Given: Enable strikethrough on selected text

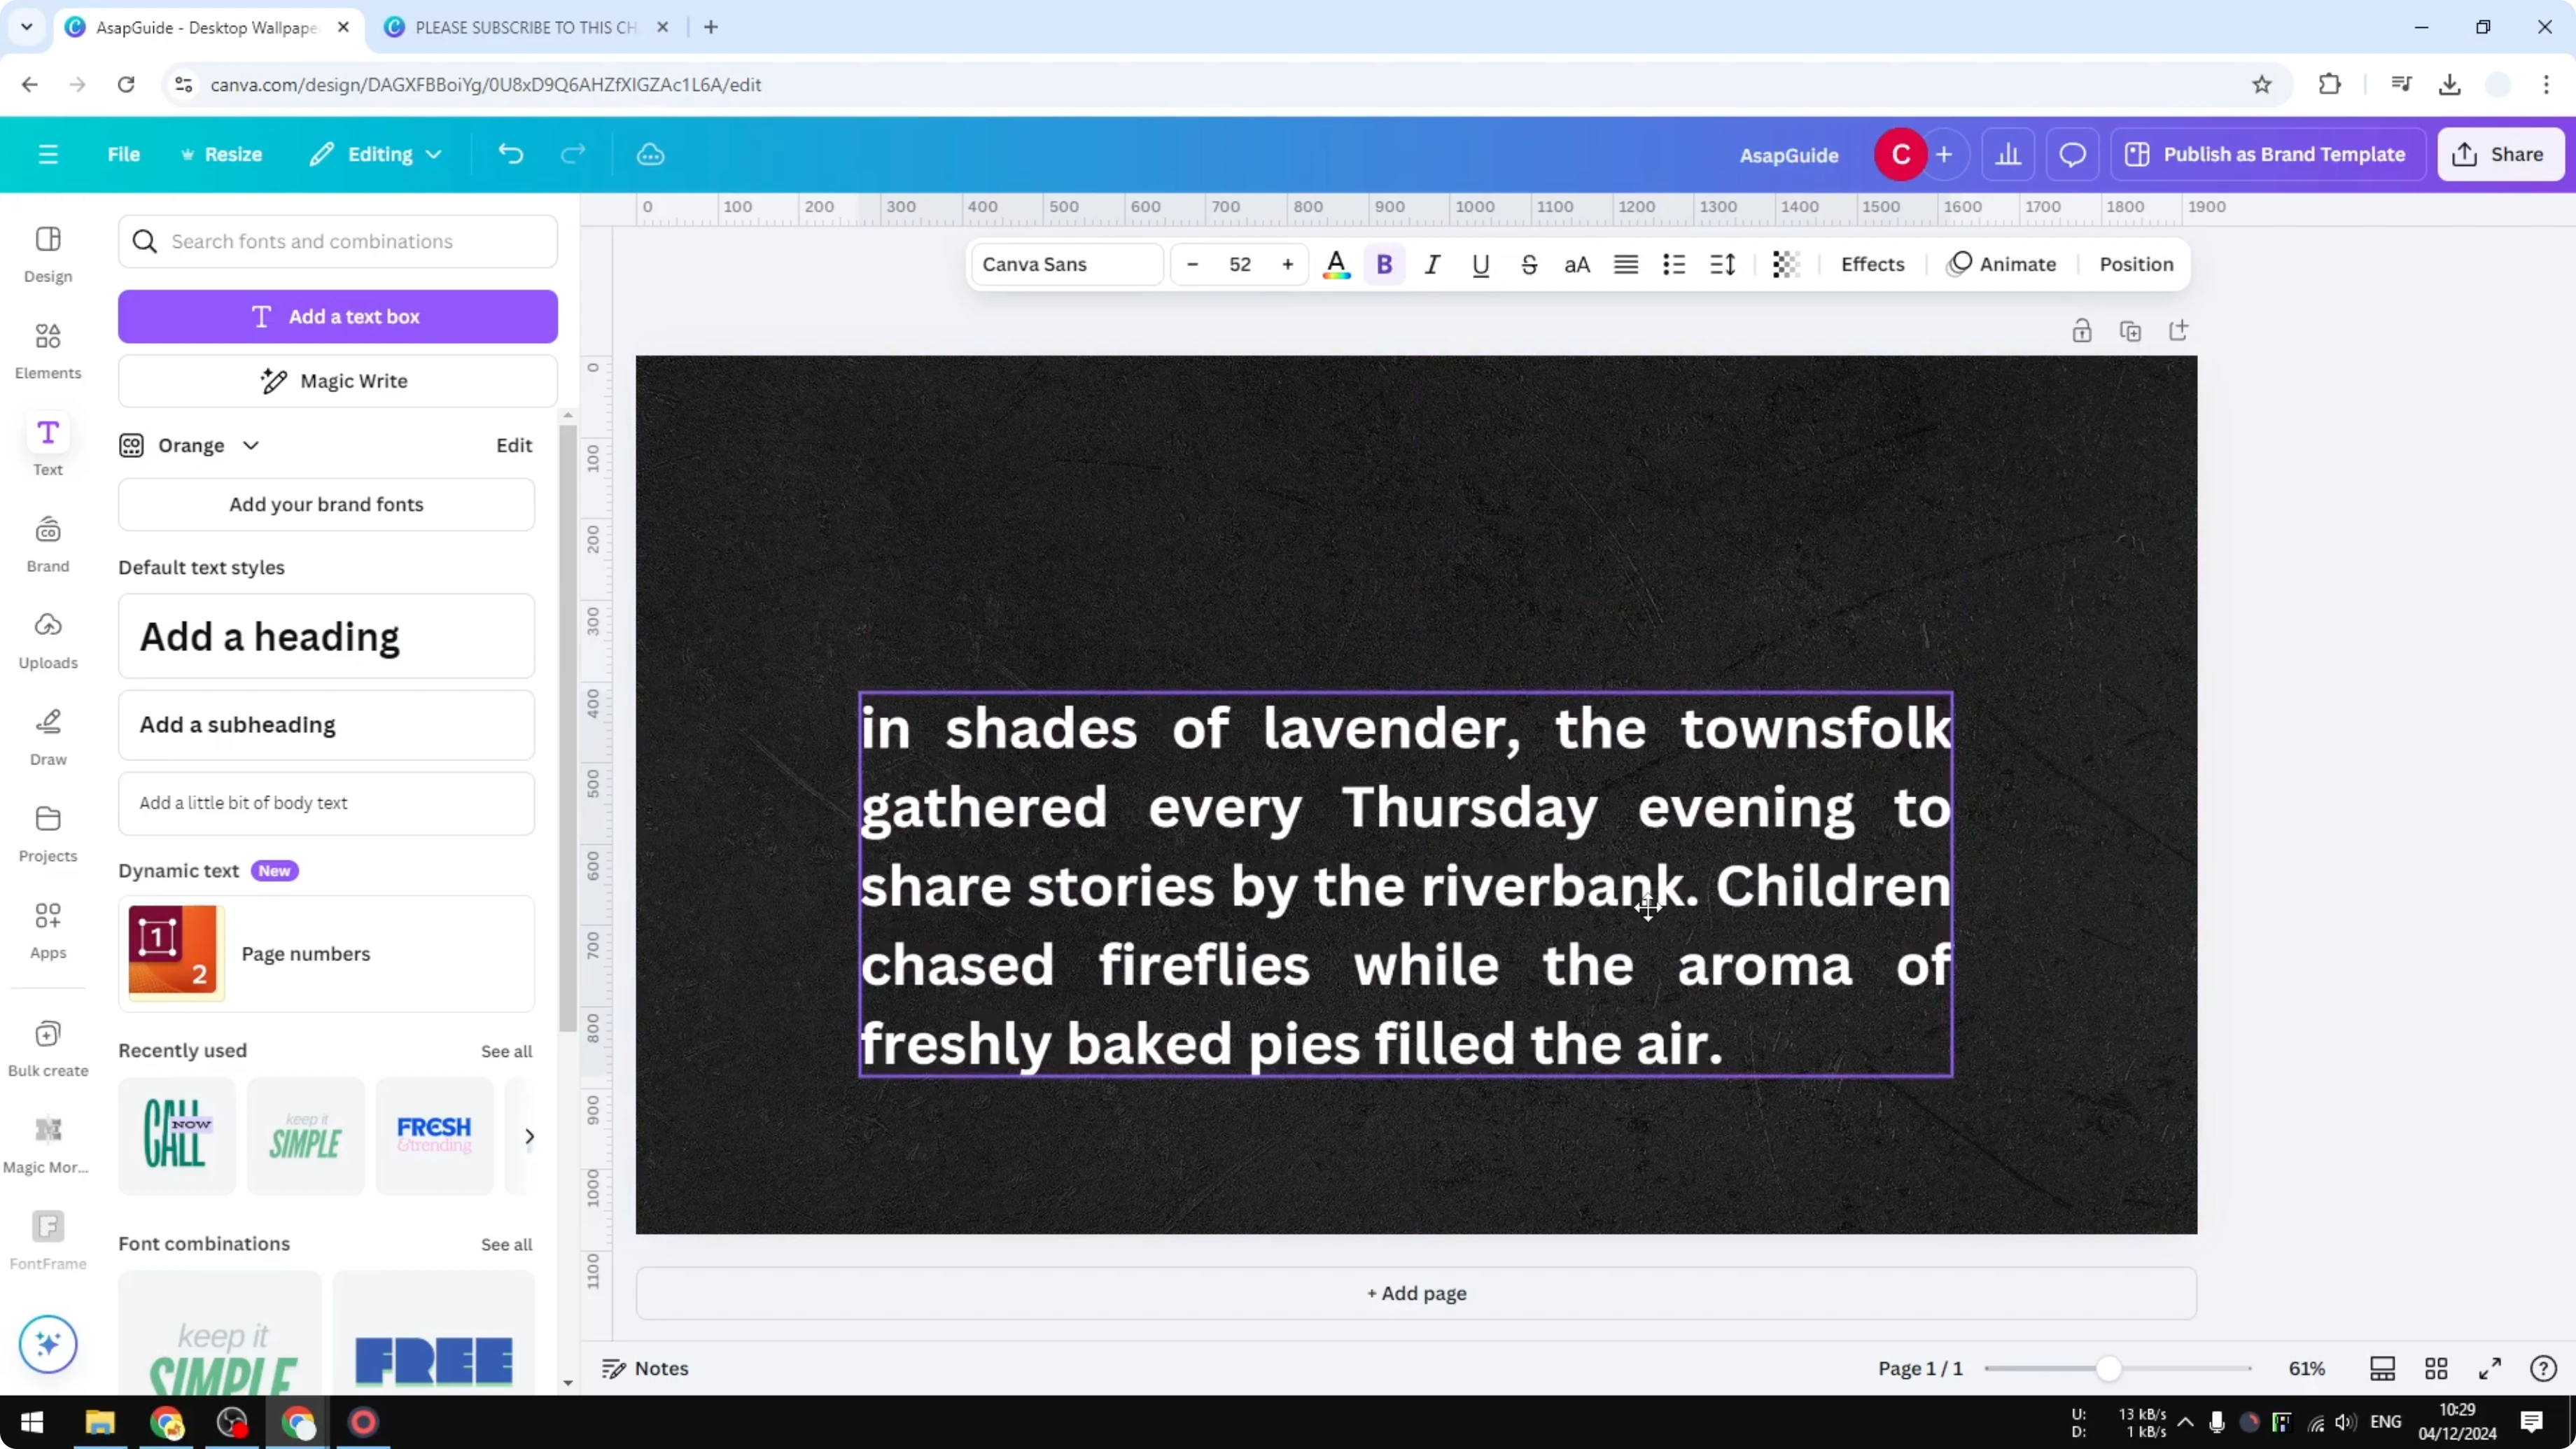Looking at the screenshot, I should coord(1529,264).
